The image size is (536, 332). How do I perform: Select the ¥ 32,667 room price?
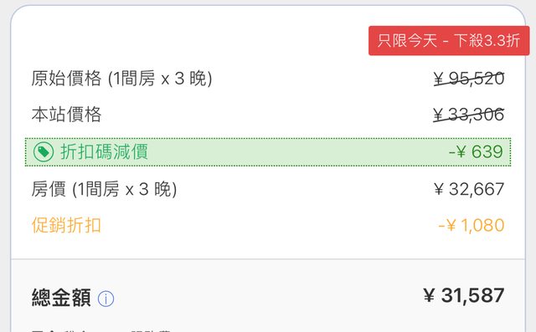point(469,189)
